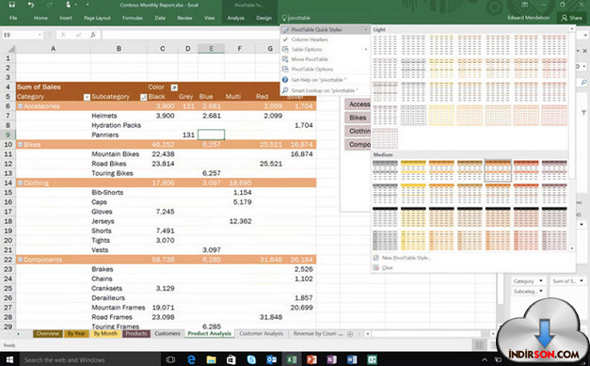Click the Undo arrow icon
590x366 pixels.
click(x=31, y=5)
